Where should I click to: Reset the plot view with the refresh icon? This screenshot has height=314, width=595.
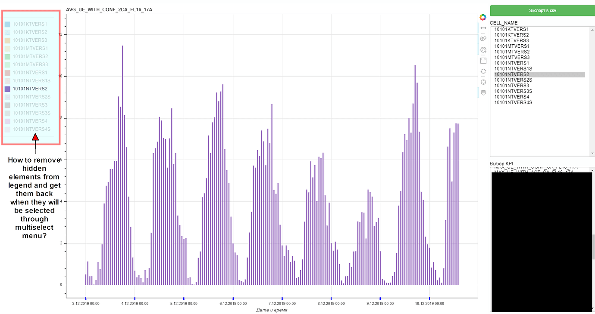(x=483, y=71)
